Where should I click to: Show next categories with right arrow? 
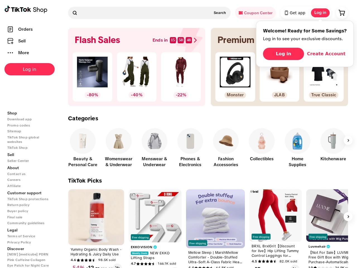click(348, 140)
